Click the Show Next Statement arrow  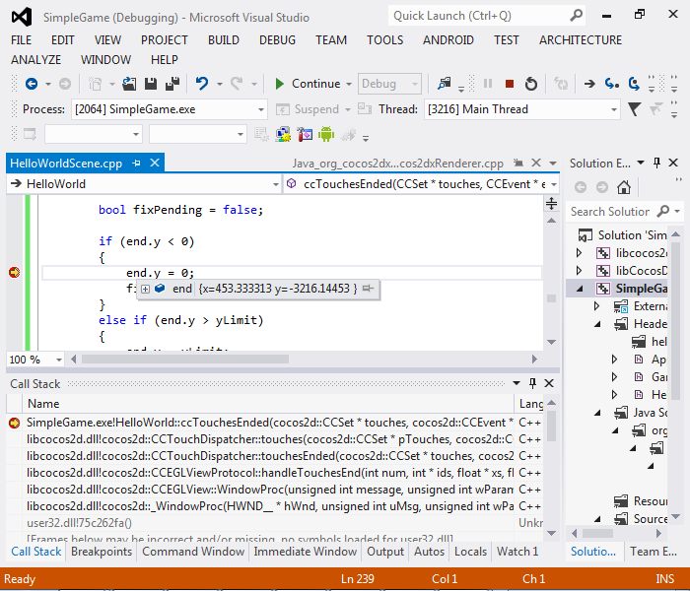[x=589, y=84]
